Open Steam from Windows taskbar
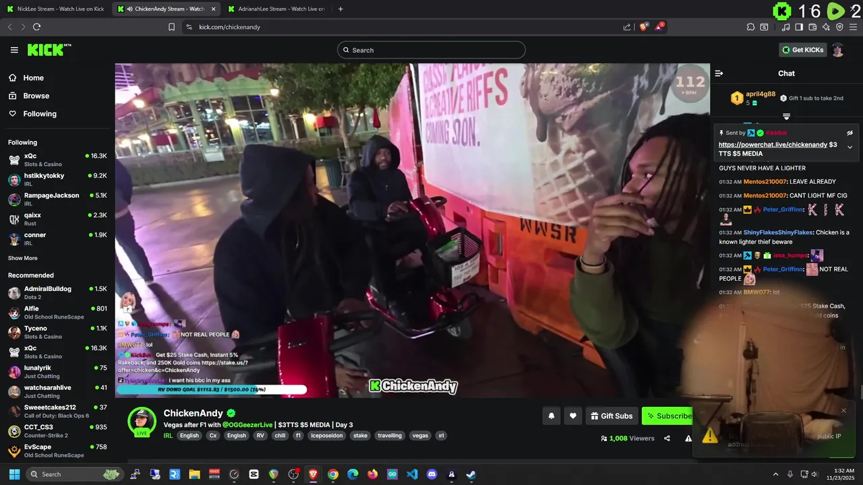Image resolution: width=863 pixels, height=485 pixels. 471,474
